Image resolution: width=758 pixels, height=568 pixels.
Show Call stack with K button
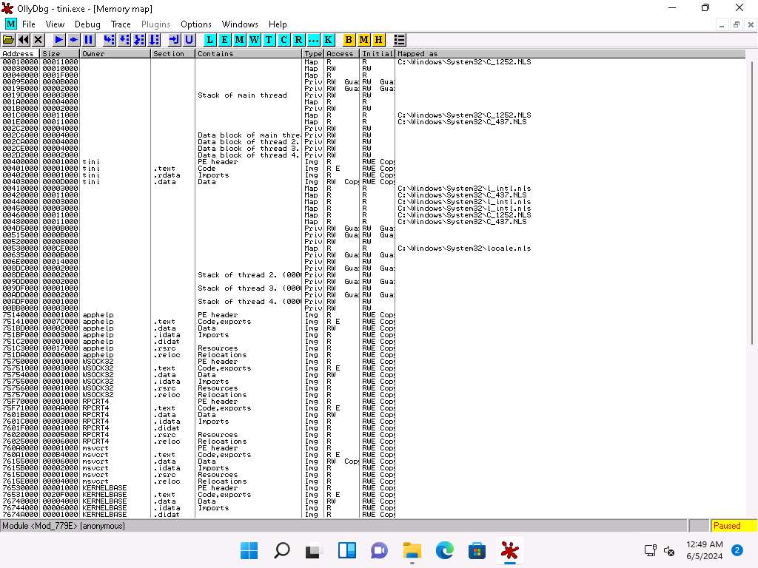coord(328,39)
